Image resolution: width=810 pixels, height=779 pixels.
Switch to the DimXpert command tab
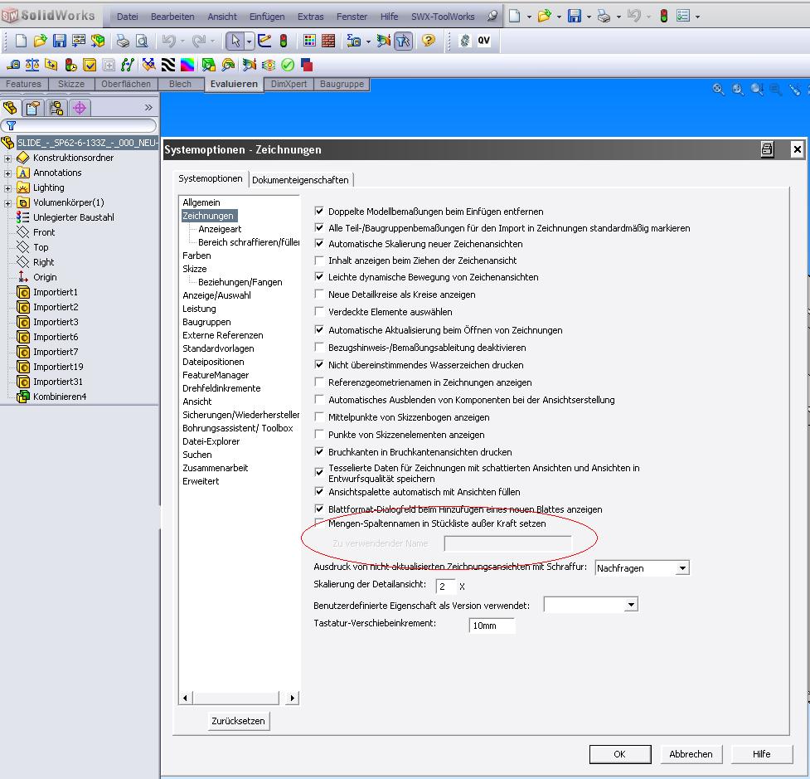pyautogui.click(x=289, y=84)
